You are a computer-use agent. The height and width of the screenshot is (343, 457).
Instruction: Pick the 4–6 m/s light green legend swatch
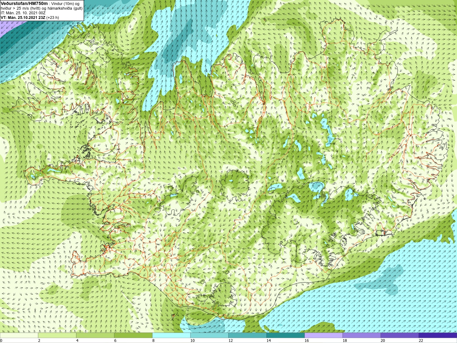pyautogui.click(x=95, y=335)
